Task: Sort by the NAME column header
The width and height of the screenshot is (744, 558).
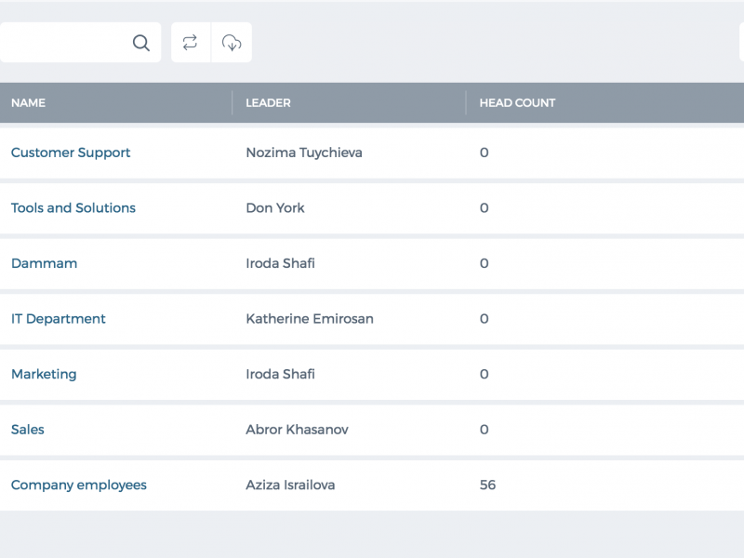Action: click(x=29, y=103)
